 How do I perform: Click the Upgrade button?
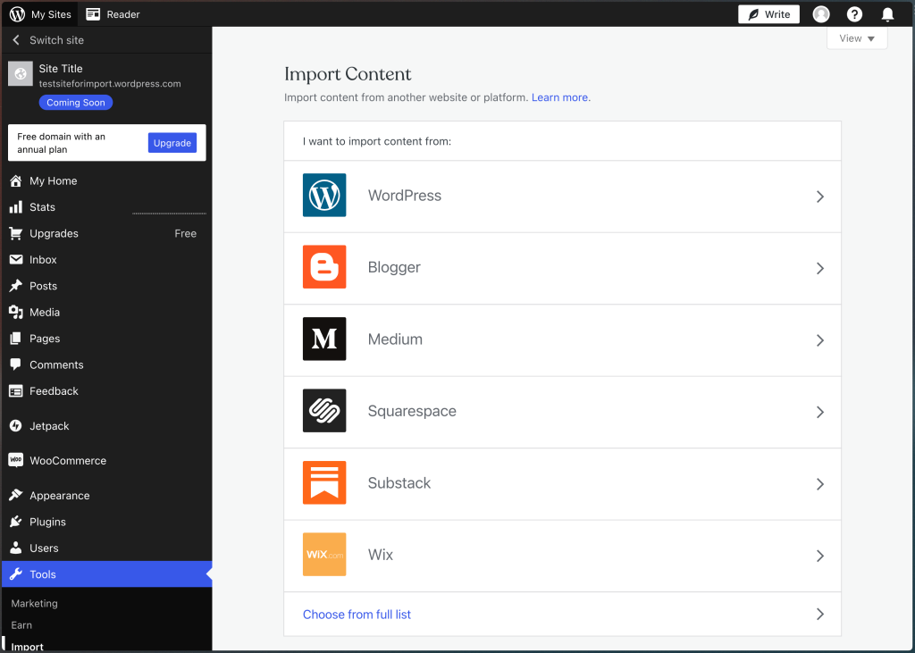[172, 143]
